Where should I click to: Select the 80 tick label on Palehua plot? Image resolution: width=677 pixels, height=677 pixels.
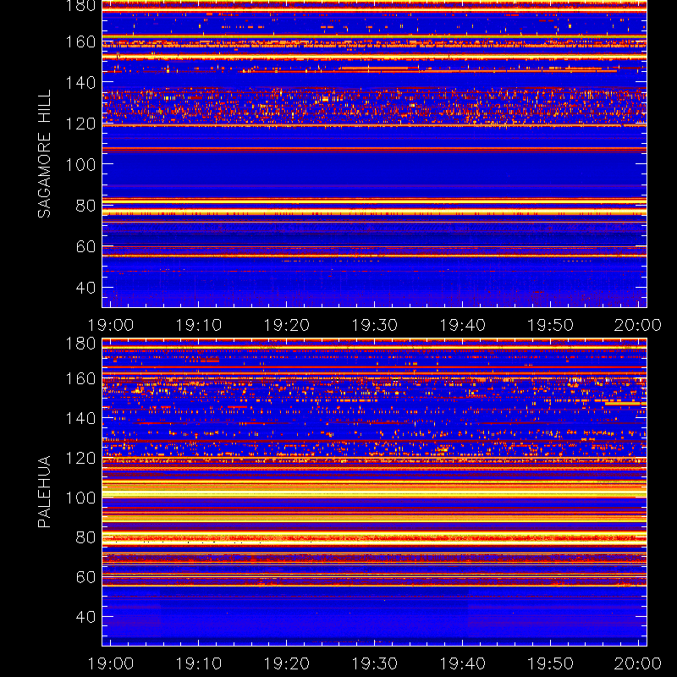85,537
